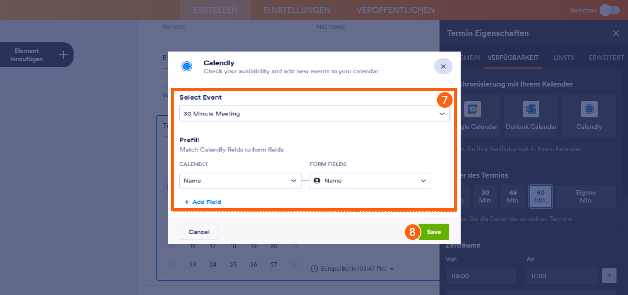The height and width of the screenshot is (295, 628).
Task: Click the clock icon beside Europe/Berlin
Action: (x=314, y=268)
